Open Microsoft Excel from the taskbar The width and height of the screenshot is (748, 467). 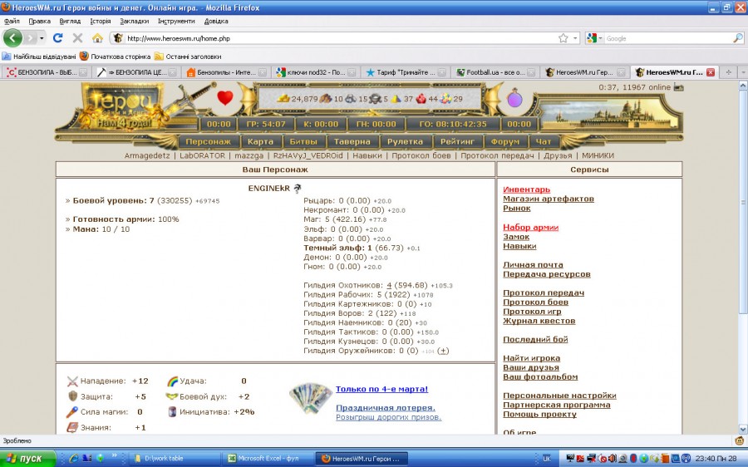(266, 458)
